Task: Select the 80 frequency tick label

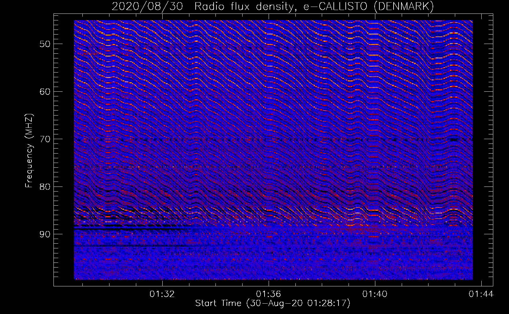Action: tap(45, 187)
